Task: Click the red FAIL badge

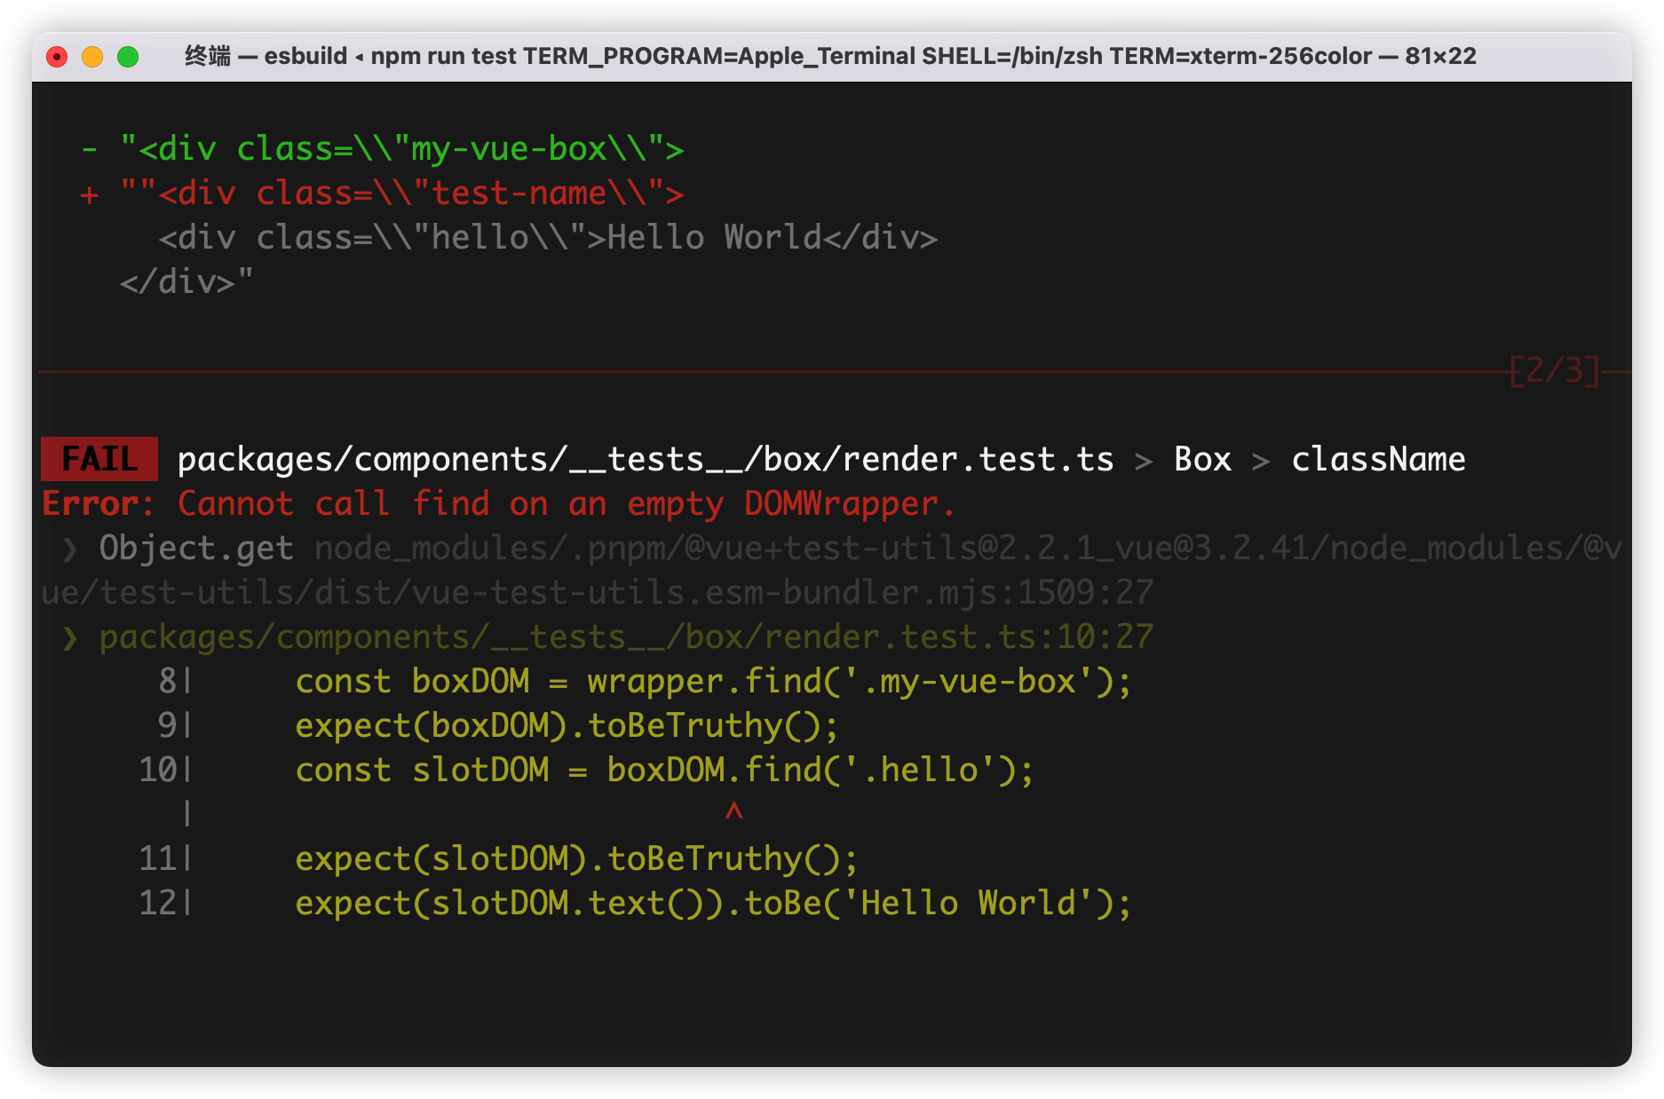Action: tap(99, 459)
